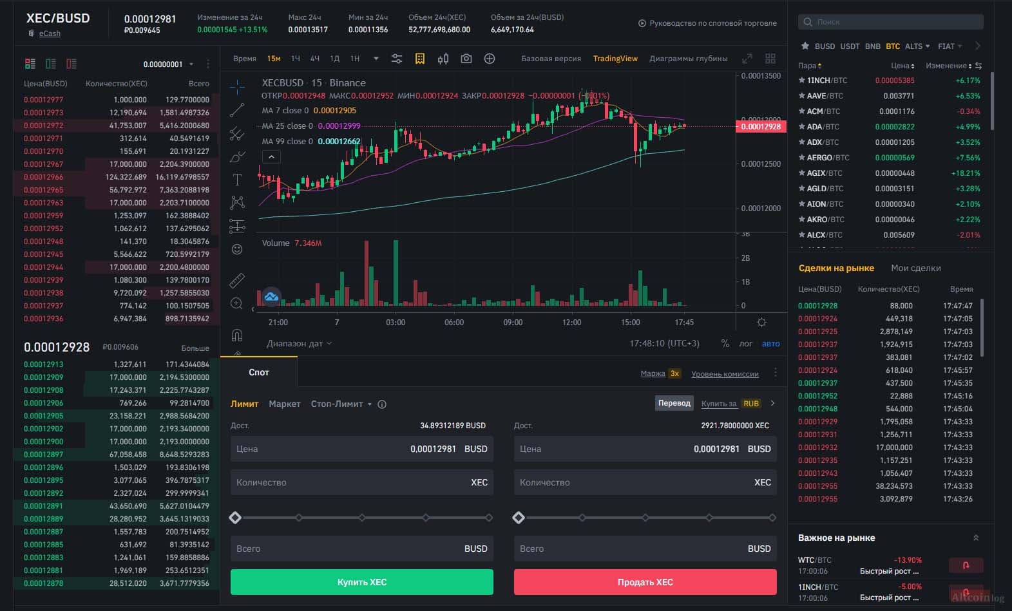
Task: Select the 1Ч timeframe
Action: 296,59
